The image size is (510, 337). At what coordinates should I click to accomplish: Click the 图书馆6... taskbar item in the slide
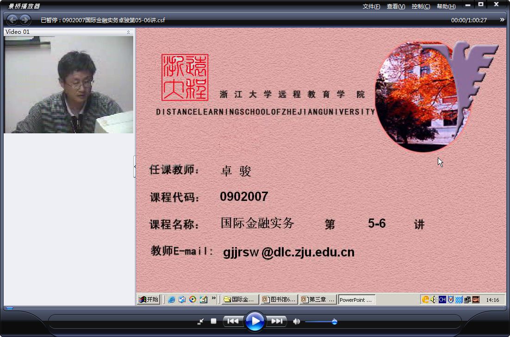[x=280, y=300]
